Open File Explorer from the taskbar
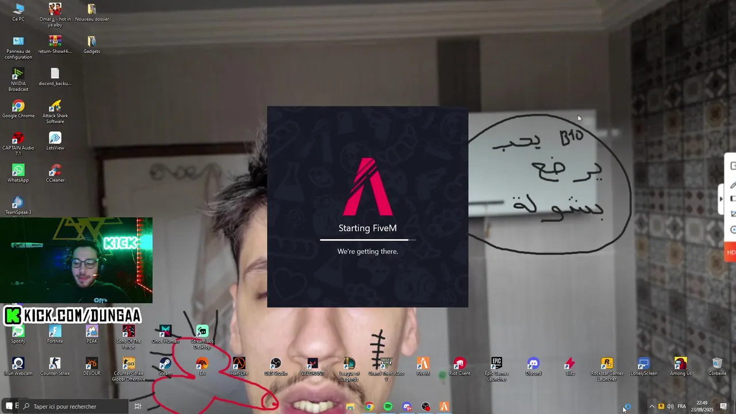This screenshot has width=736, height=414. click(x=350, y=407)
